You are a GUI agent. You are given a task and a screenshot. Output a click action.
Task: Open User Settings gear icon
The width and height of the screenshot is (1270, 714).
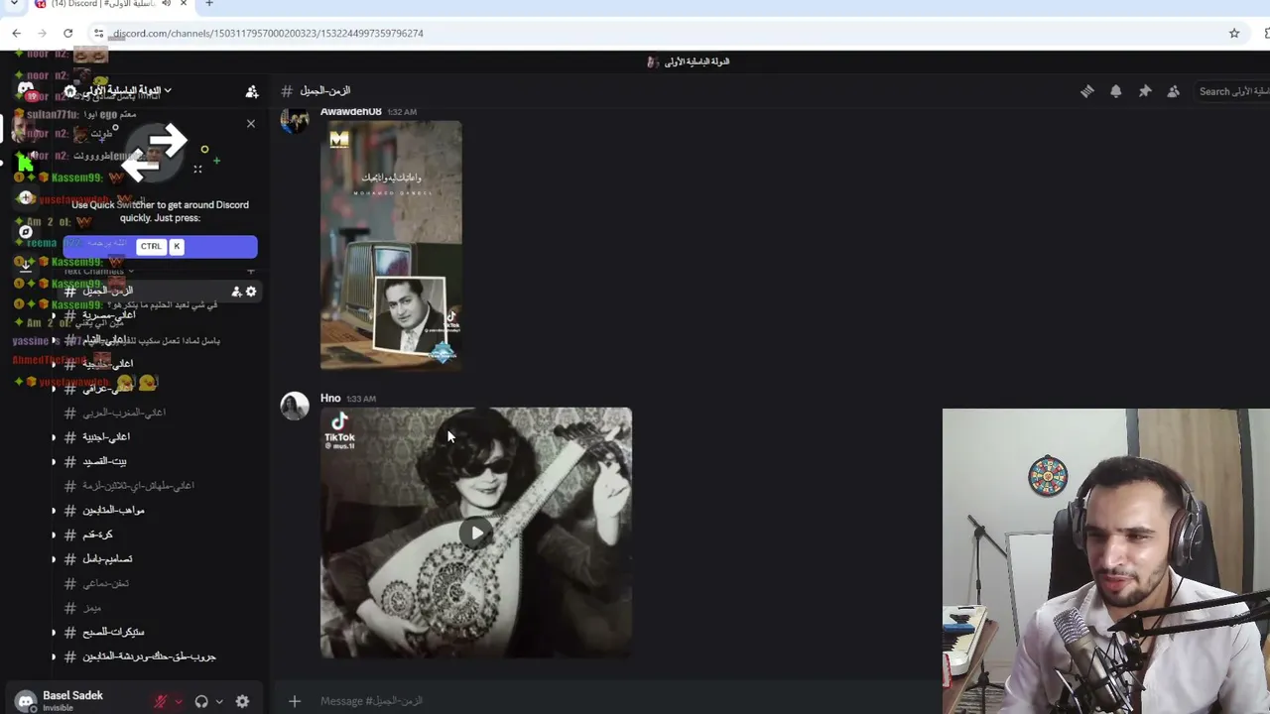(x=242, y=701)
